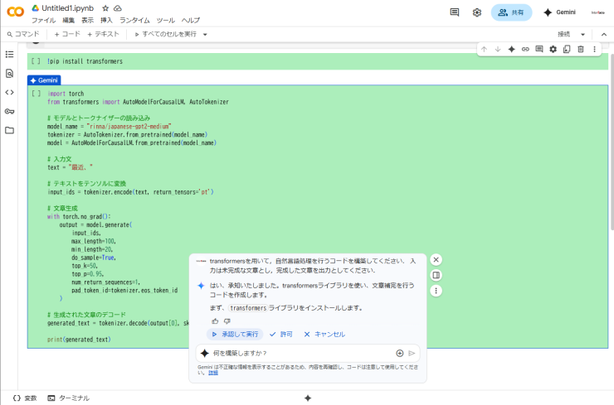Open the 挿入 menu

coord(106,21)
